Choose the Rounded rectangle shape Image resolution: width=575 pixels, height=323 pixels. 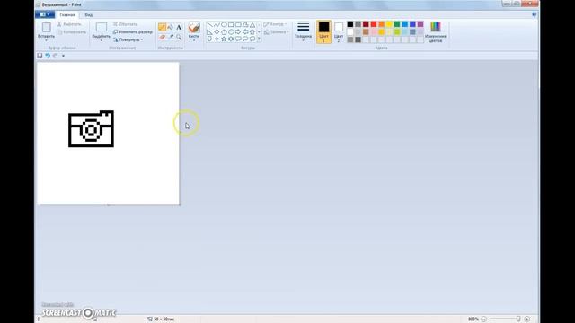coord(238,25)
